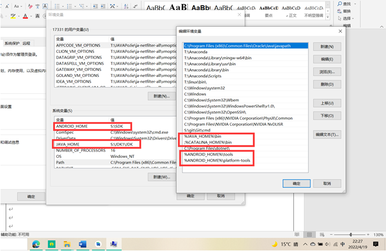Screen dimensions: 386x251
Task: Open the multilevel list dropdown arrow
Action: coord(87,6)
